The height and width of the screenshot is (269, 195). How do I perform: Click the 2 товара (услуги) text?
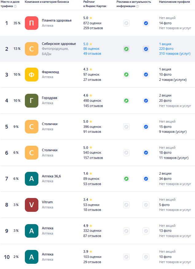click(173, 80)
